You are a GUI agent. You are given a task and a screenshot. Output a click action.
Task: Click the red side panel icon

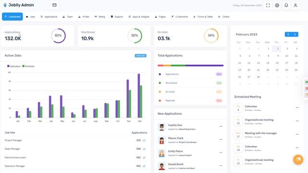pyautogui.click(x=306, y=88)
